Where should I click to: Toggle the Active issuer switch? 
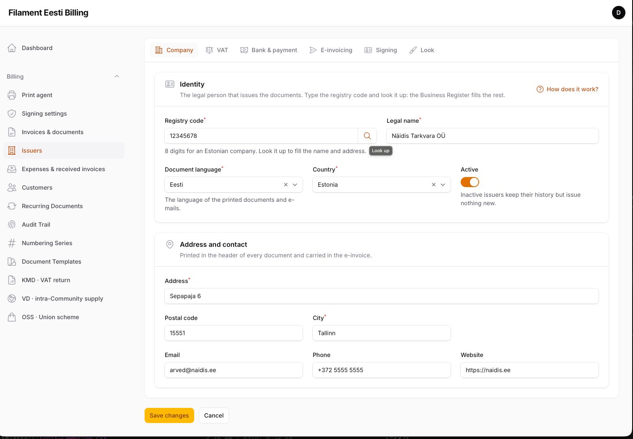point(470,182)
